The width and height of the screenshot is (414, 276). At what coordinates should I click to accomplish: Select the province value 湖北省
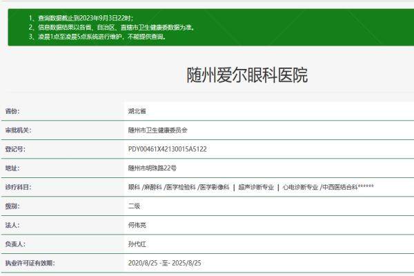click(137, 111)
